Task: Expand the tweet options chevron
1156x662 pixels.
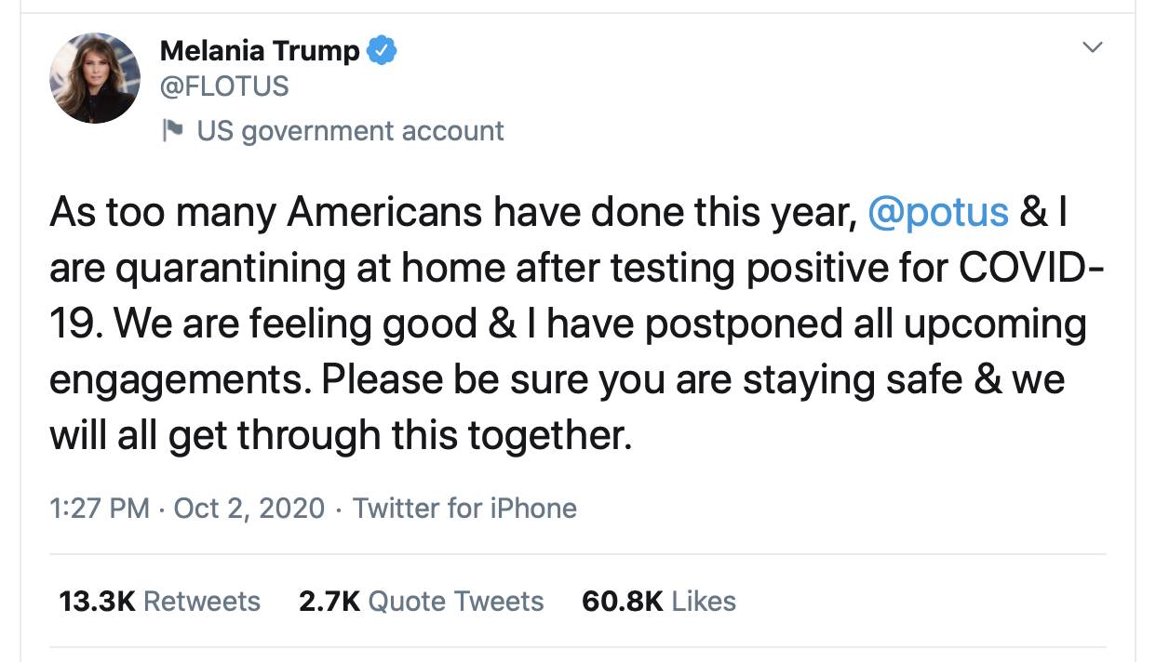Action: pos(1094,46)
